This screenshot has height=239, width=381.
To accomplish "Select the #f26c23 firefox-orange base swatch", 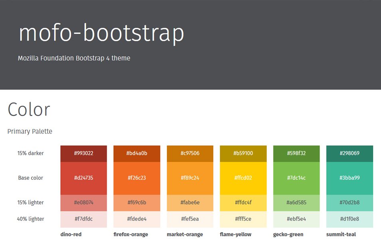I will point(137,178).
